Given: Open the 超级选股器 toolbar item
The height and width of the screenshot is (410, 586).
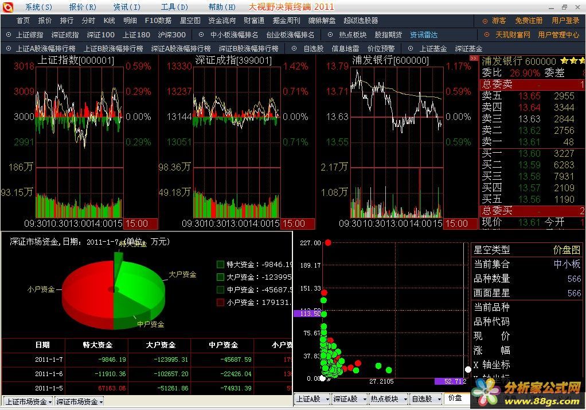Looking at the screenshot, I should (x=361, y=21).
